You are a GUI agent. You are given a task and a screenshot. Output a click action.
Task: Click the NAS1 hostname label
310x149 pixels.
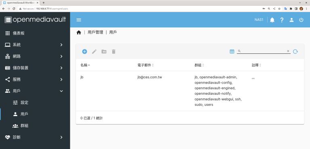coord(259,20)
